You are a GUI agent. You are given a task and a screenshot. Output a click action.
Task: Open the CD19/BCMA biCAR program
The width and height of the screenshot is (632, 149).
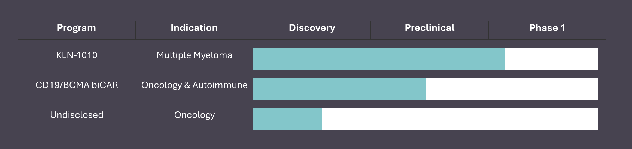(x=77, y=85)
